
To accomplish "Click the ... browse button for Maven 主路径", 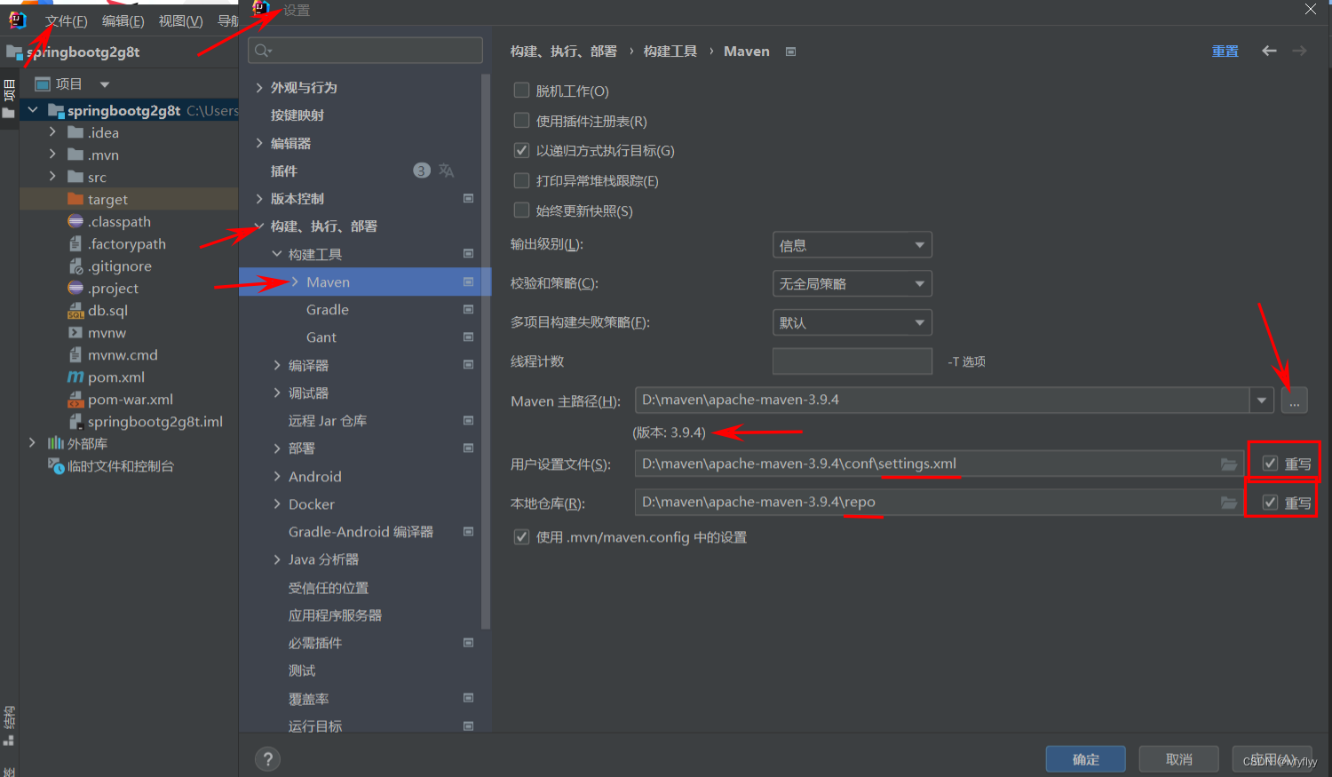I will point(1294,400).
